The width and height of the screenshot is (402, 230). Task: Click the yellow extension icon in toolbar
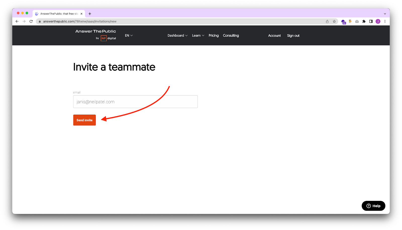tap(350, 22)
